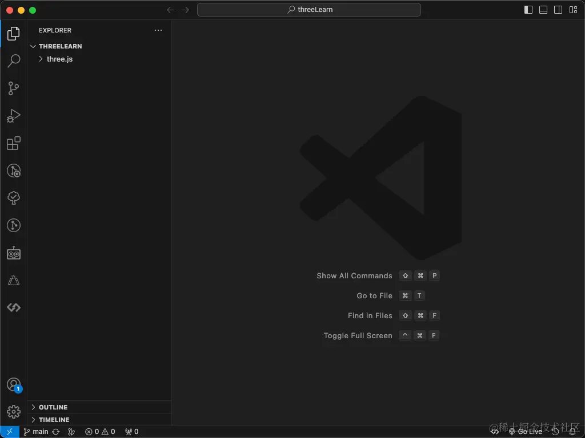Open the Manage gear menu

(14, 412)
